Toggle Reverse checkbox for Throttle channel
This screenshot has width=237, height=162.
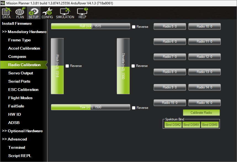133,66
